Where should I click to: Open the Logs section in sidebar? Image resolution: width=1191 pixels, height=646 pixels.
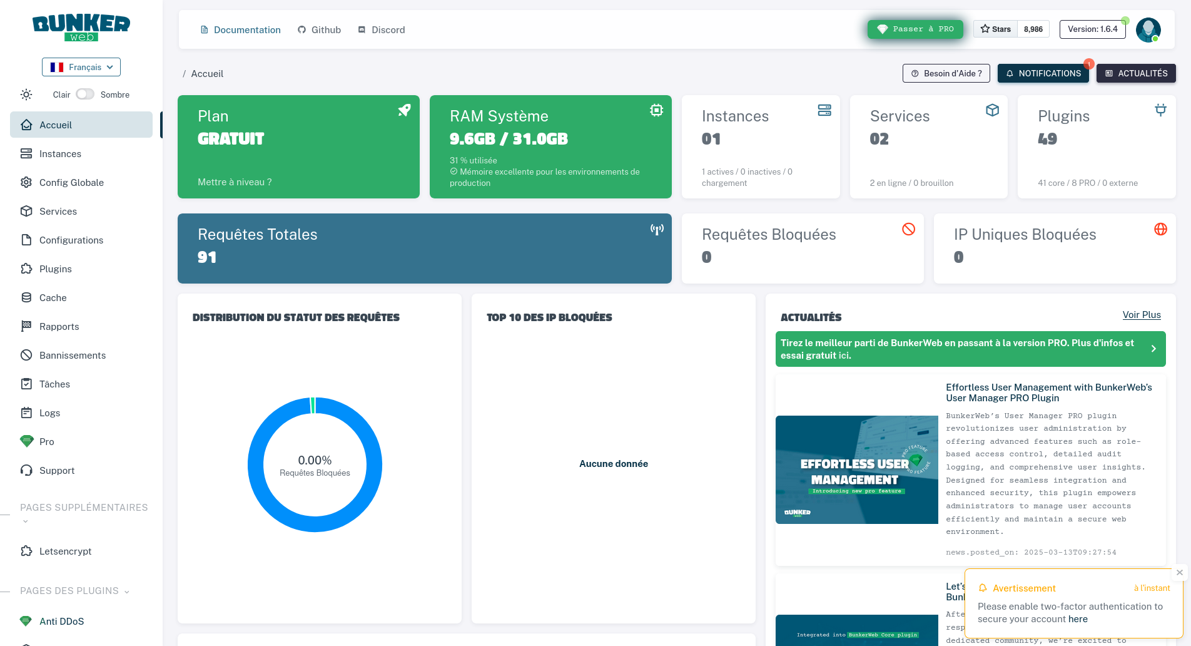click(x=51, y=413)
